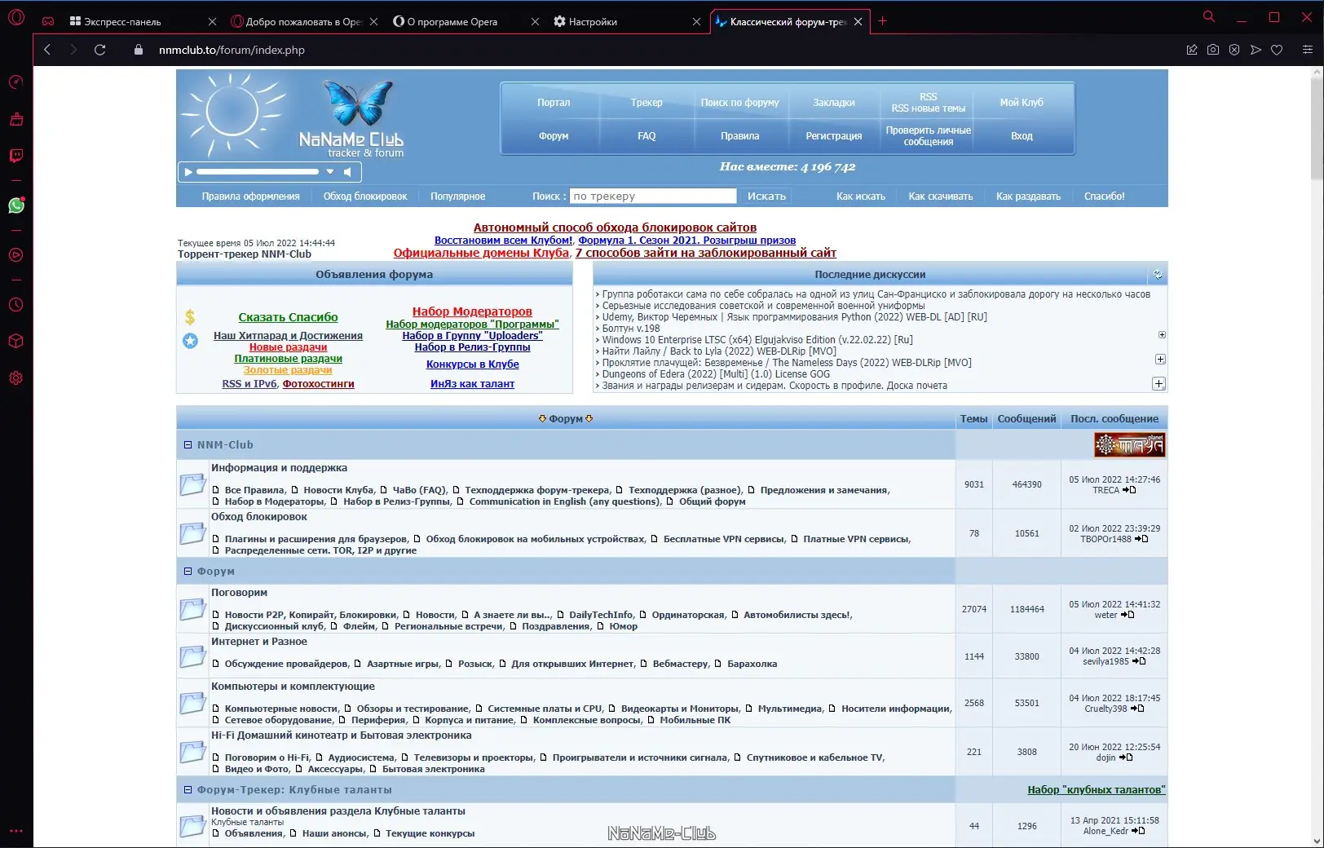This screenshot has height=848, width=1324.
Task: Open Поиск по форуму in site menu
Action: (739, 103)
